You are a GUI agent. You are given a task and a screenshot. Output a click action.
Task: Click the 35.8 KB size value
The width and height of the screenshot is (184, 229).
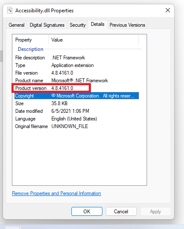click(59, 103)
